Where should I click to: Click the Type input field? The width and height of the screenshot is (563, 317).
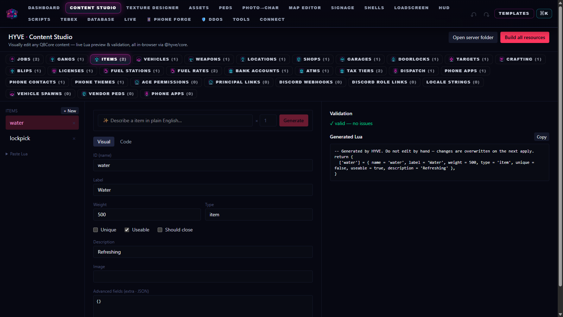tap(259, 215)
